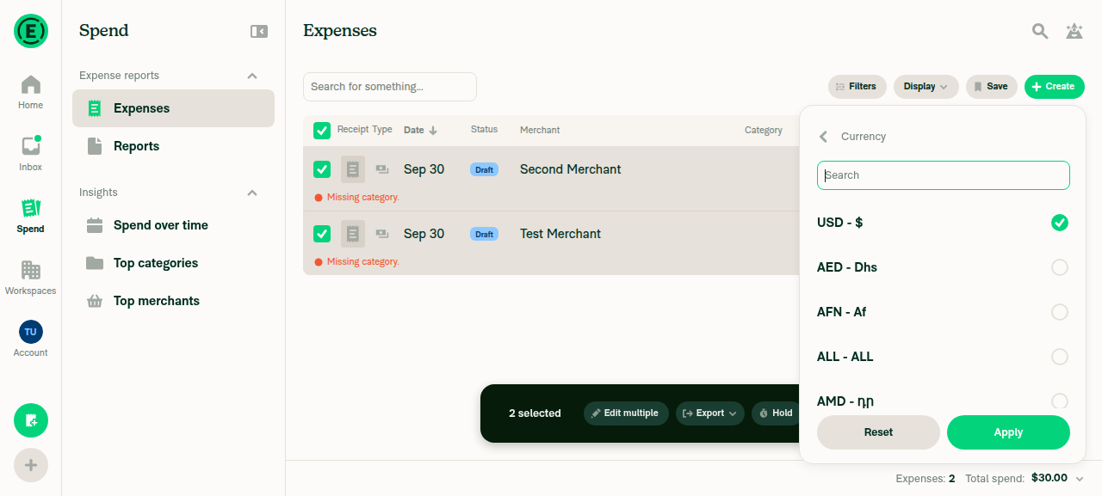1102x496 pixels.
Task: Click receipt thumbnail for Second Merchant
Action: click(x=353, y=169)
